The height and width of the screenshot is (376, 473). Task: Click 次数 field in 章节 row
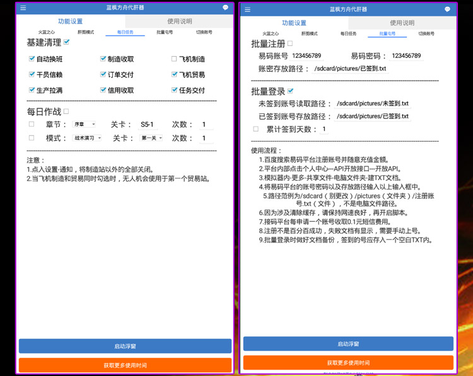point(206,125)
